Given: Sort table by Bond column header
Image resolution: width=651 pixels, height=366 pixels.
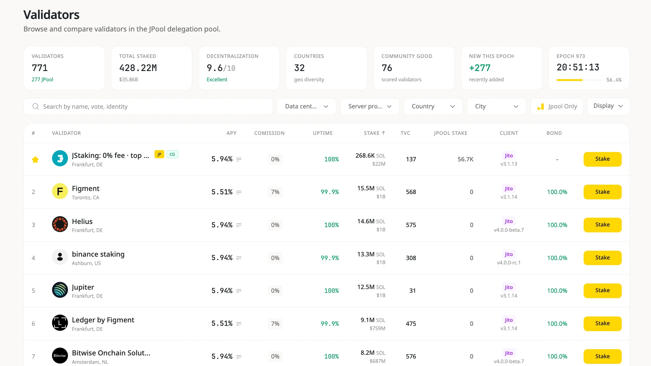Looking at the screenshot, I should 554,133.
